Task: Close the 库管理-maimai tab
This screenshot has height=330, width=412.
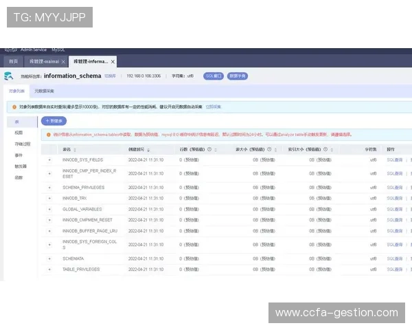Action: pos(63,62)
